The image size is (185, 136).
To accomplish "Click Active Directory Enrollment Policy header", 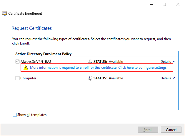I will (x=44, y=54).
